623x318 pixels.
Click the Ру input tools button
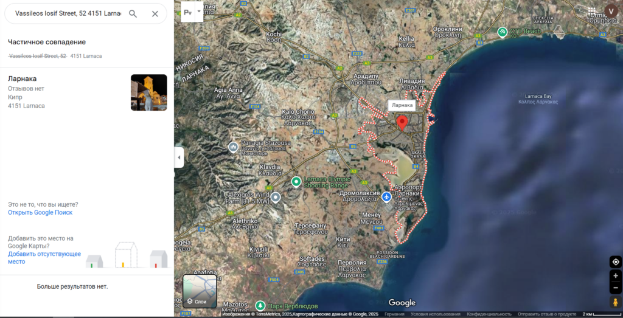(x=188, y=11)
